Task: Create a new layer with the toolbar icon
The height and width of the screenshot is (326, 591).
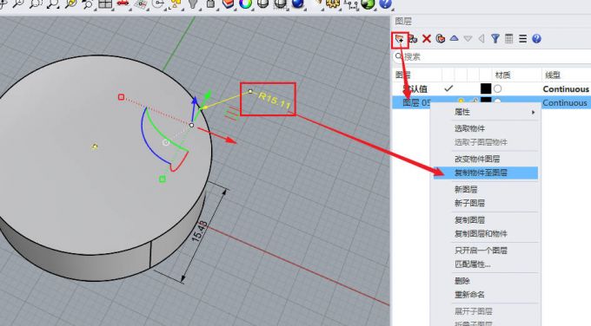Action: click(x=400, y=39)
